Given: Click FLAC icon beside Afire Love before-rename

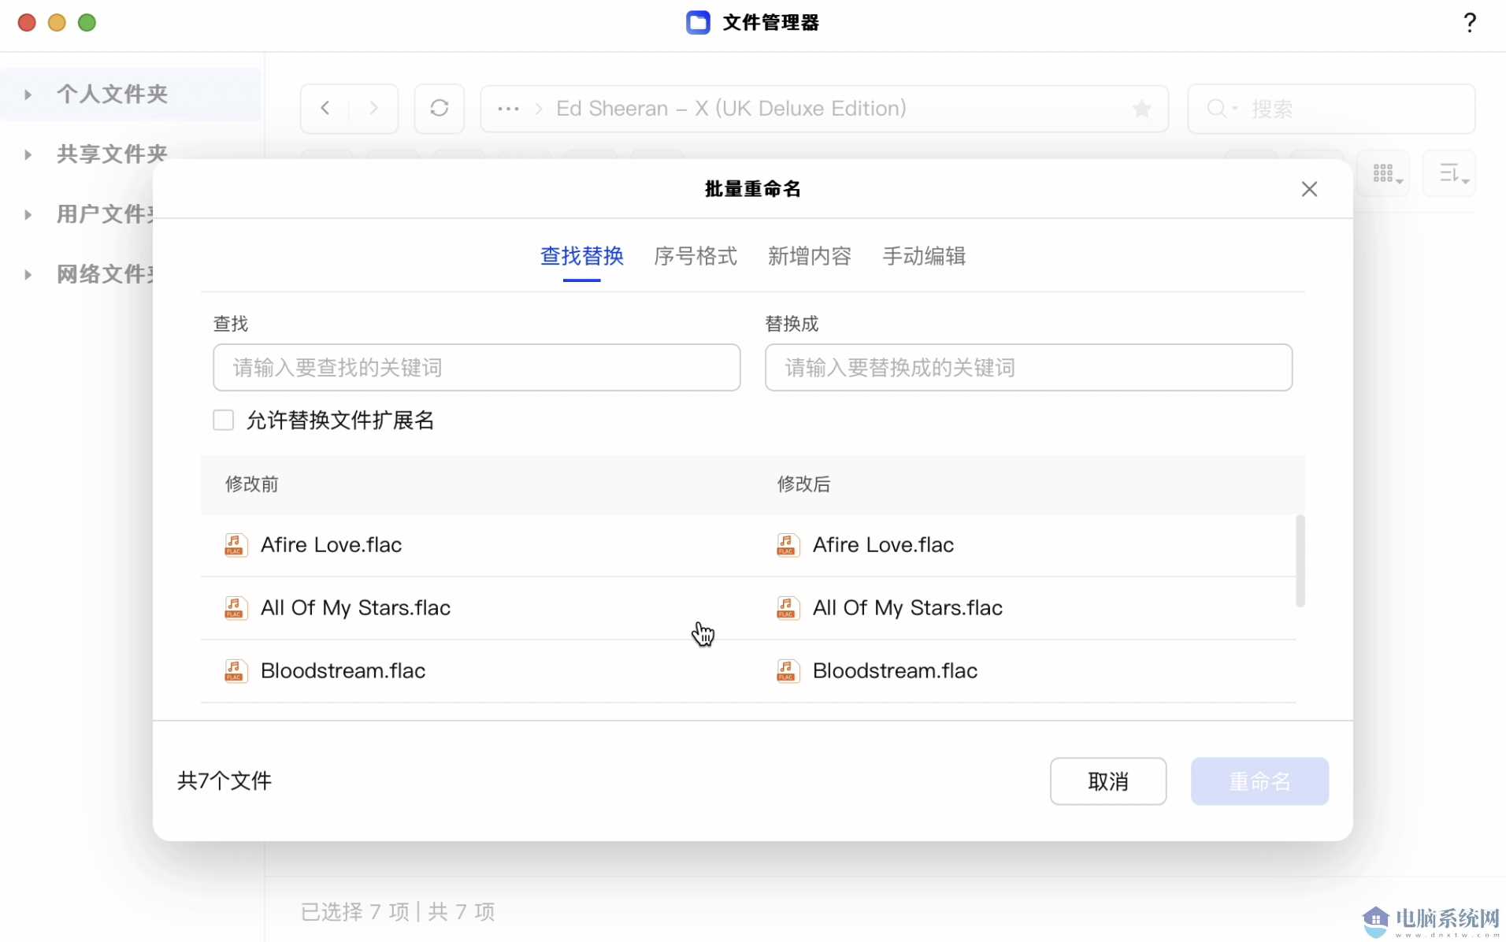Looking at the screenshot, I should tap(235, 544).
